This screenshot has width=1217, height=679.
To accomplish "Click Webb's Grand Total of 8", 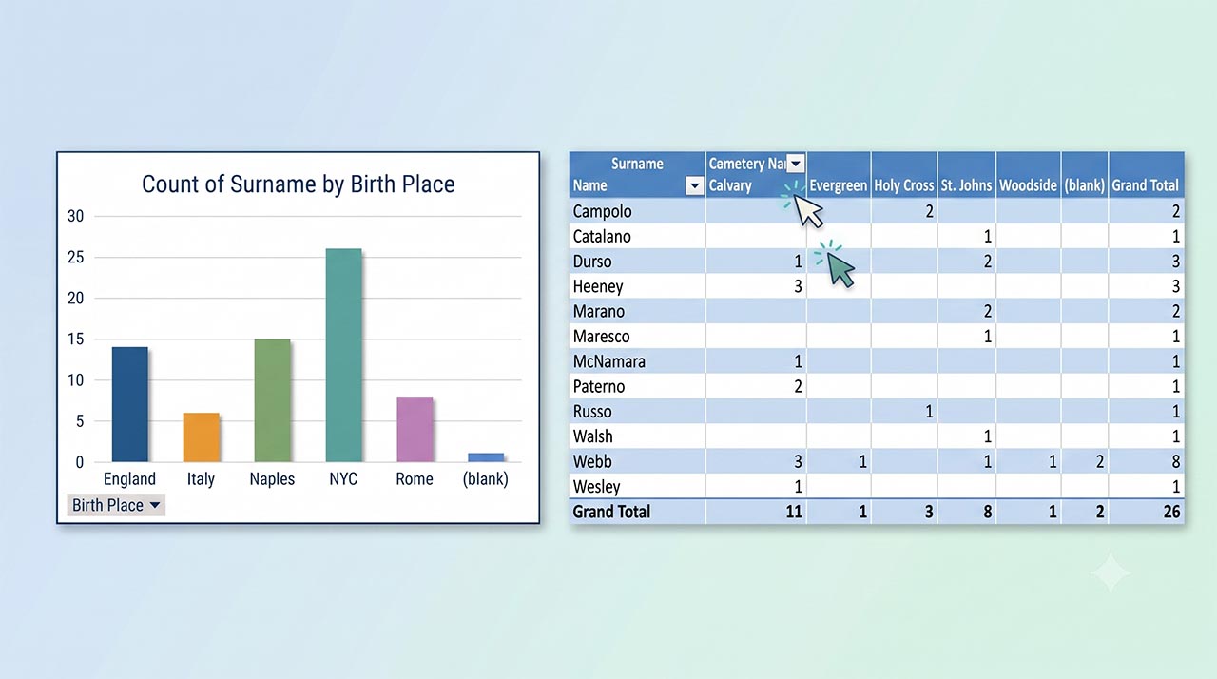I will [1176, 461].
